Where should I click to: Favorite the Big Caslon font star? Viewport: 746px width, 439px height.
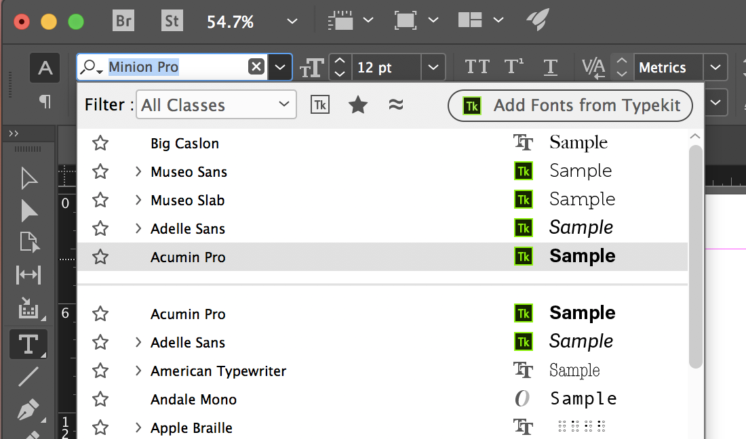click(x=100, y=144)
